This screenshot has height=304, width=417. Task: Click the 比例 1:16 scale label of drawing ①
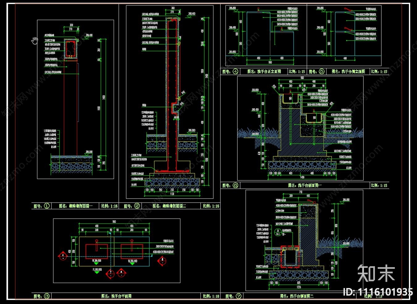[x=109, y=206]
